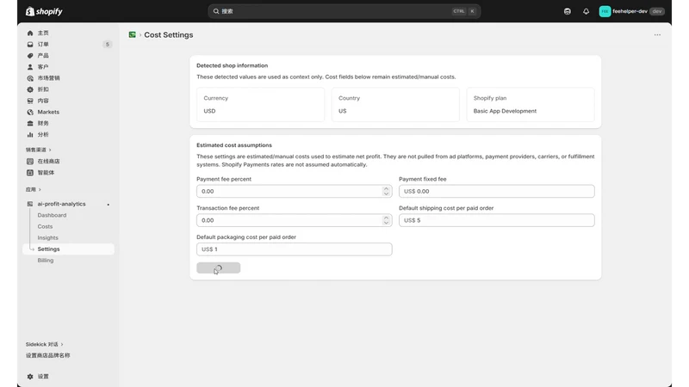Image resolution: width=689 pixels, height=387 pixels.
Task: Click the Transaction fee percent field
Action: click(x=294, y=220)
